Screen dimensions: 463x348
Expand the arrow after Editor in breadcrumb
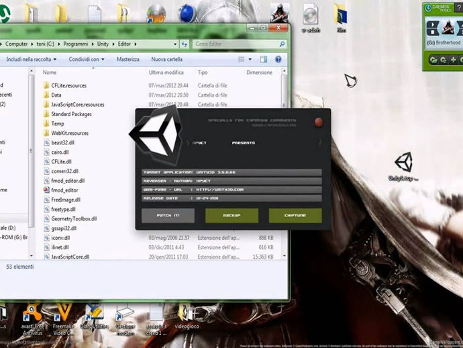tap(136, 44)
